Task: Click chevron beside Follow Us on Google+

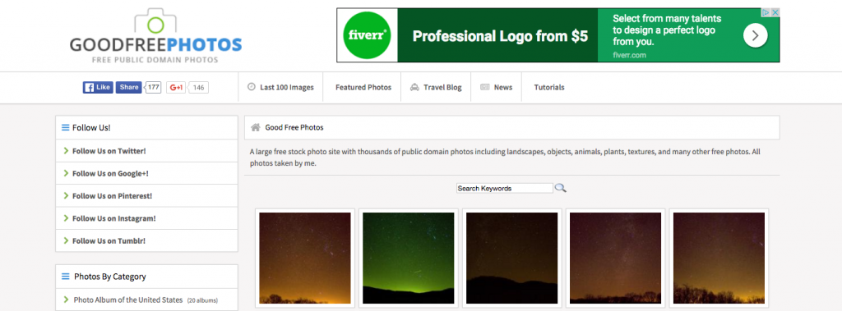Action: pos(66,173)
